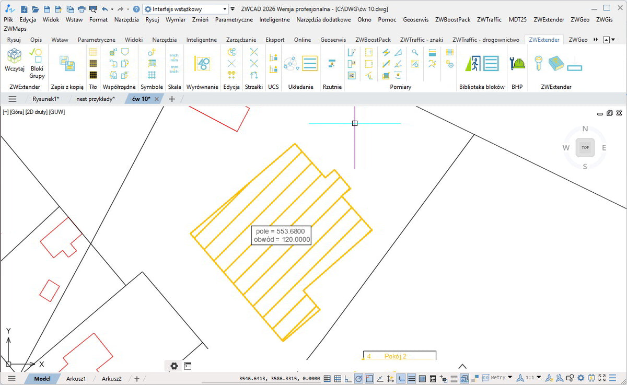Add new drawing tab with plus button

tap(172, 99)
